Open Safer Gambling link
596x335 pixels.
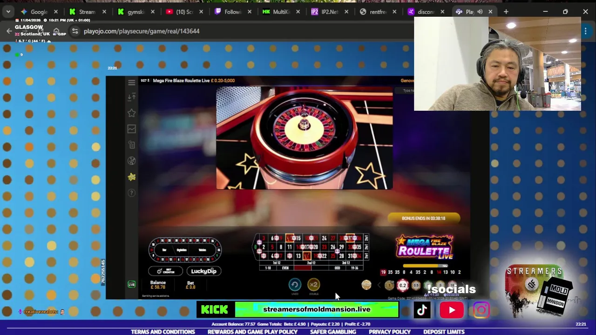pyautogui.click(x=333, y=332)
